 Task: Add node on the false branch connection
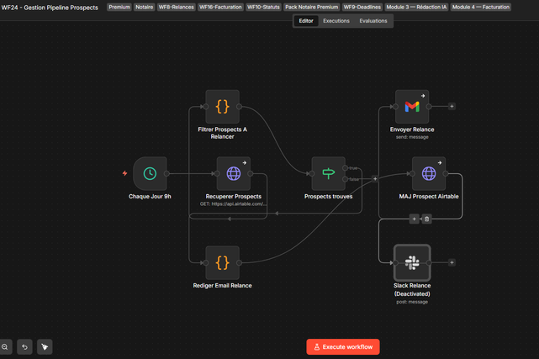click(375, 178)
